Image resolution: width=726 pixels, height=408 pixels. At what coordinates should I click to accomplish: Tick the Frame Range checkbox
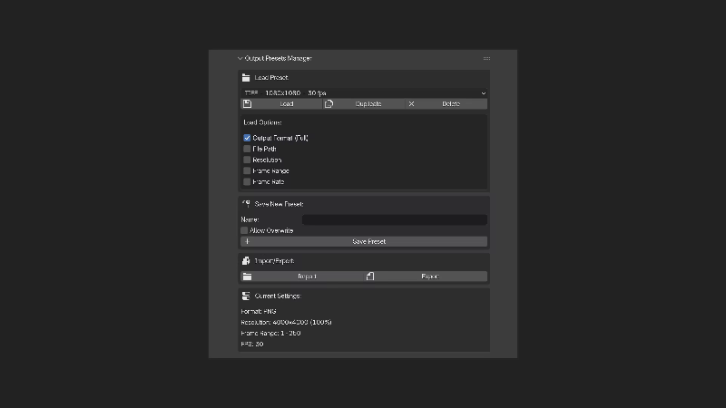pos(247,170)
